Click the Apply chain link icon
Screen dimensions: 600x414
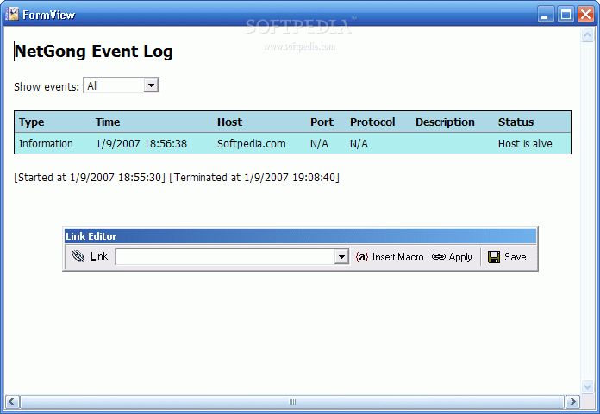point(439,257)
